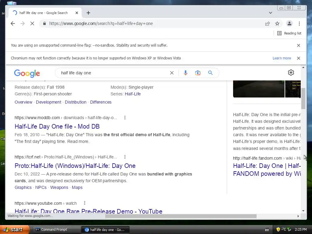
Task: Open the Development section link
Action: click(48, 102)
